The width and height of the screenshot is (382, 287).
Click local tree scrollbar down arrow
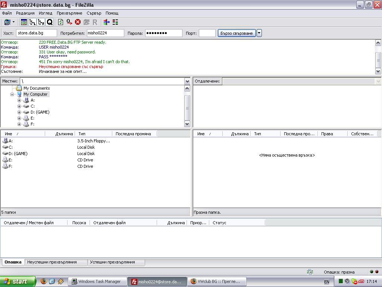point(187,124)
